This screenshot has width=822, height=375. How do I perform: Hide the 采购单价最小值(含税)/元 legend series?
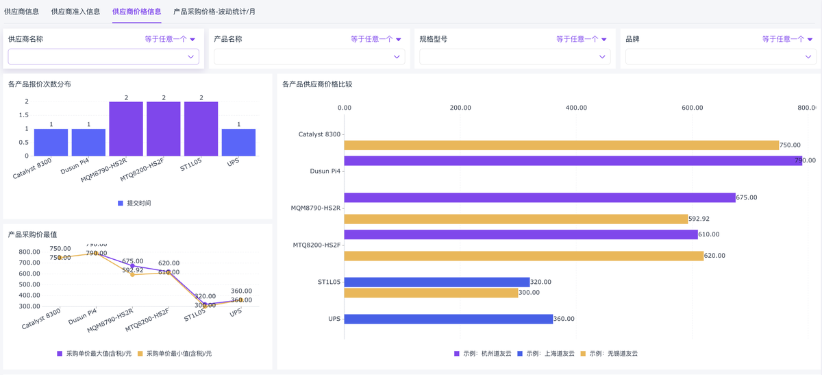[x=175, y=354]
